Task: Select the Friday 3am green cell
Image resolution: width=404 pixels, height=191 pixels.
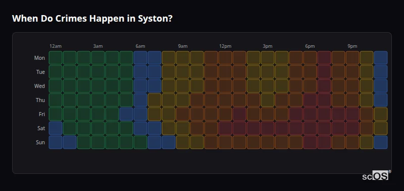Action: point(98,114)
